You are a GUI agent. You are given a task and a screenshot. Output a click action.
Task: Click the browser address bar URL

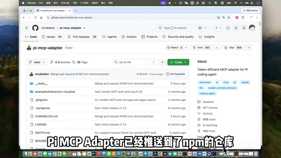tap(72, 18)
